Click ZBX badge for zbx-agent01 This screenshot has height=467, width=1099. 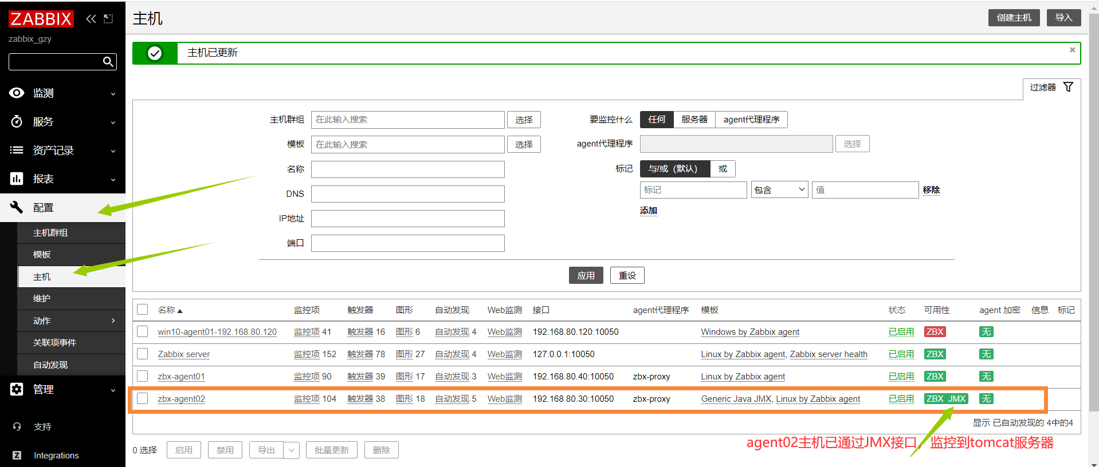point(935,377)
